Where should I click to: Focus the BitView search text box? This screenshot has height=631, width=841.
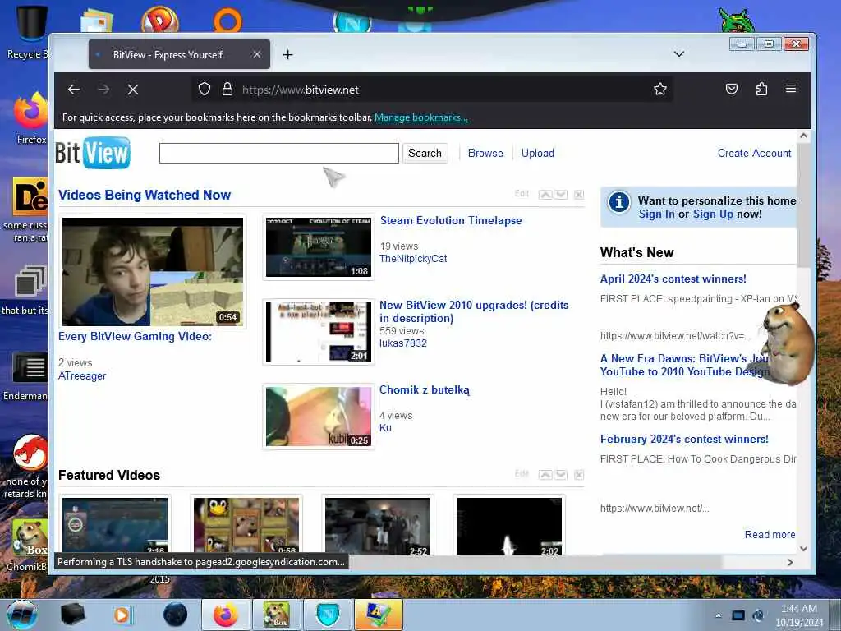(279, 153)
